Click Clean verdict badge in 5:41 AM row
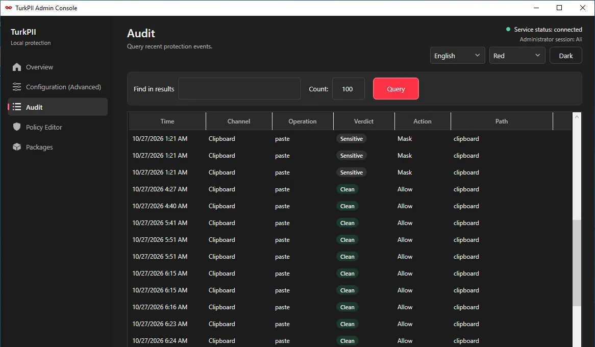The image size is (595, 347). point(347,223)
